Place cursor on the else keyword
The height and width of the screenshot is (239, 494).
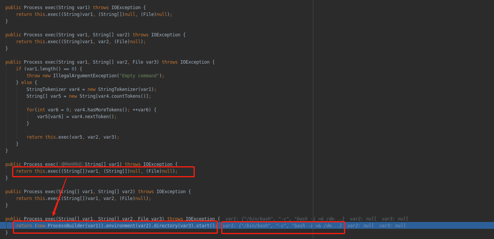pos(27,83)
